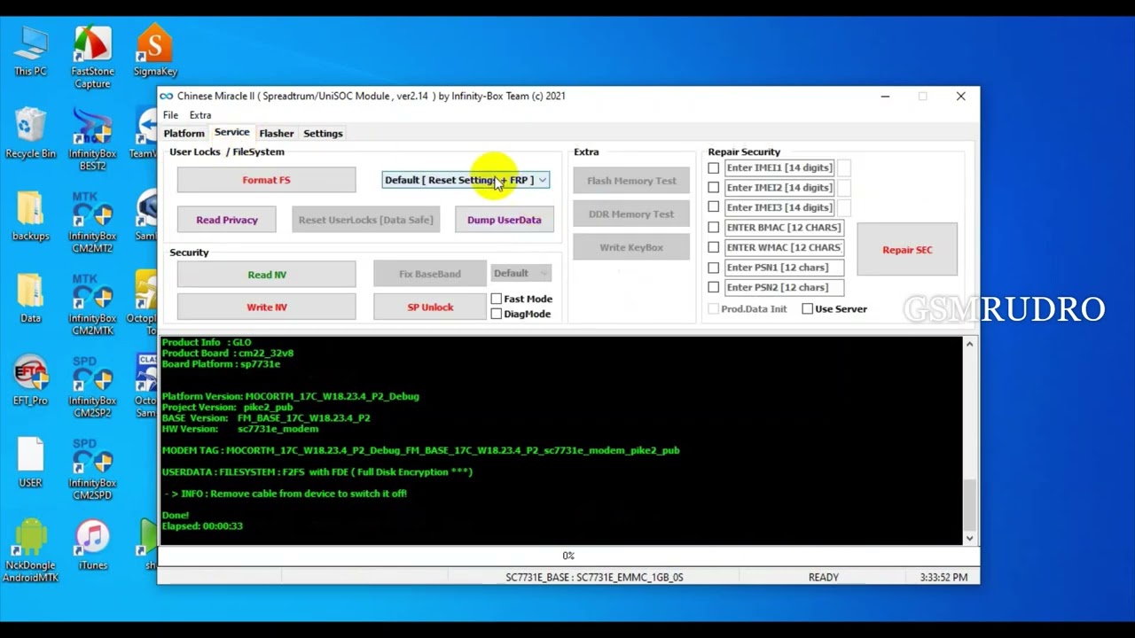Launch InfinityBox CM2SPD shortcut
Screen dimensions: 1135x638
tap(92, 470)
